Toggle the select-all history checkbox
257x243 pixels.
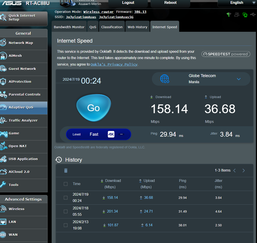coord(66,184)
